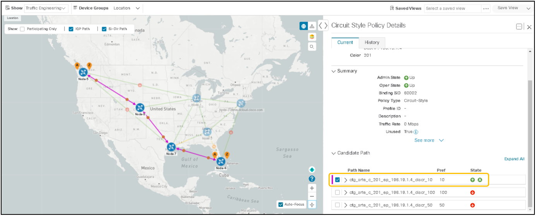Check the discr_50 candidate path checkbox
Screen dimensions: 536x216
point(338,205)
